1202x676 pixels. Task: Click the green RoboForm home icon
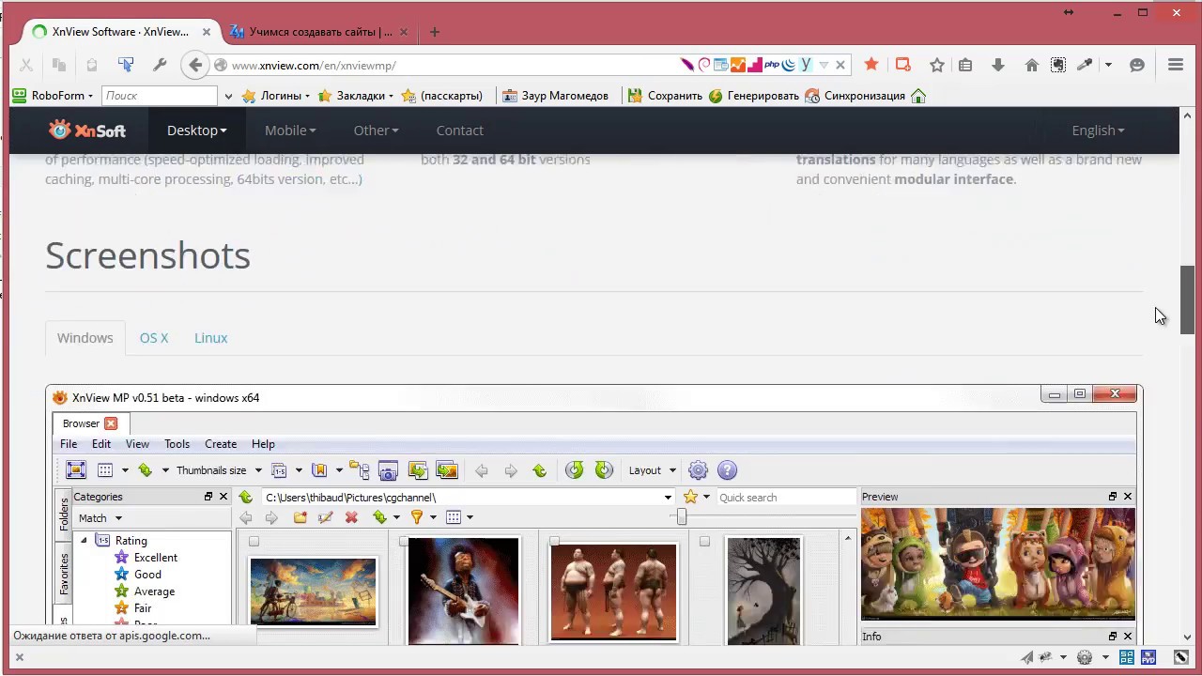[x=918, y=96]
